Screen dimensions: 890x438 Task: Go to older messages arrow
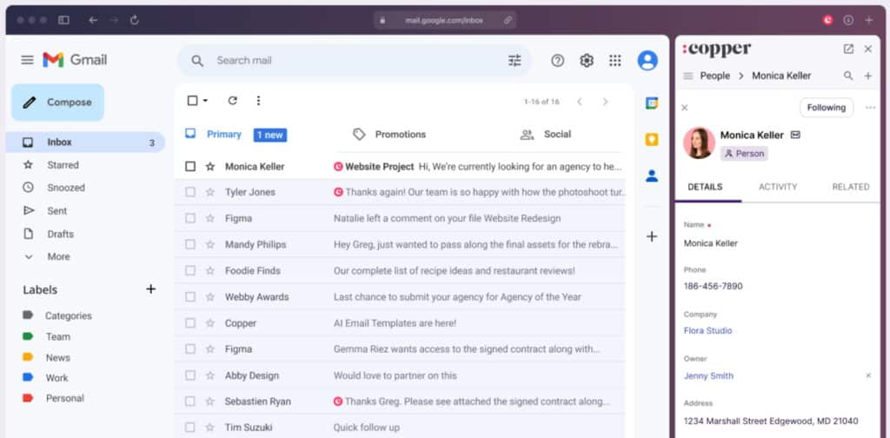605,102
